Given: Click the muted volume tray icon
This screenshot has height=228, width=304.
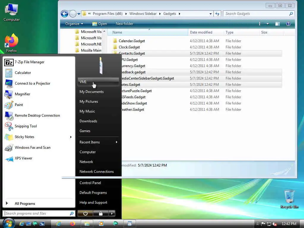Looking at the screenshot, I should (x=274, y=224).
